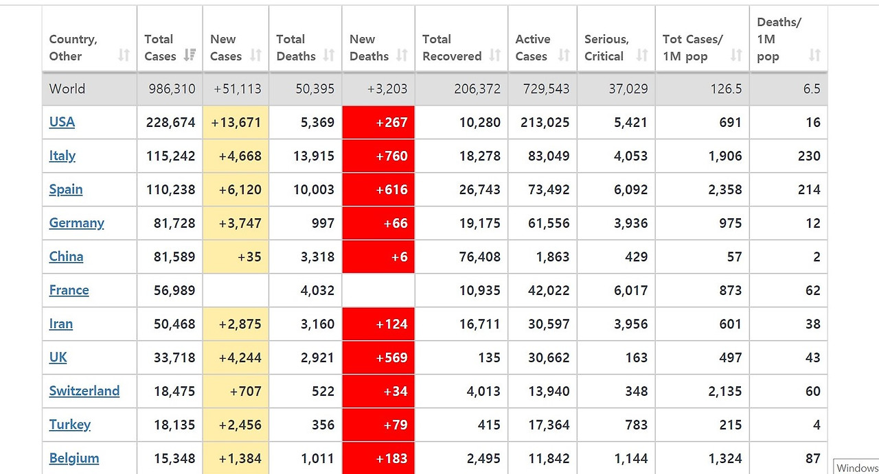Click the Turkey country link

(69, 425)
